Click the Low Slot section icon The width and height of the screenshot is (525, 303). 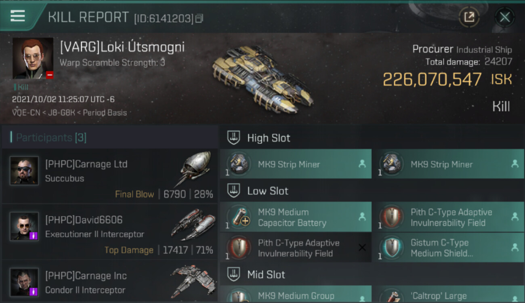(233, 191)
